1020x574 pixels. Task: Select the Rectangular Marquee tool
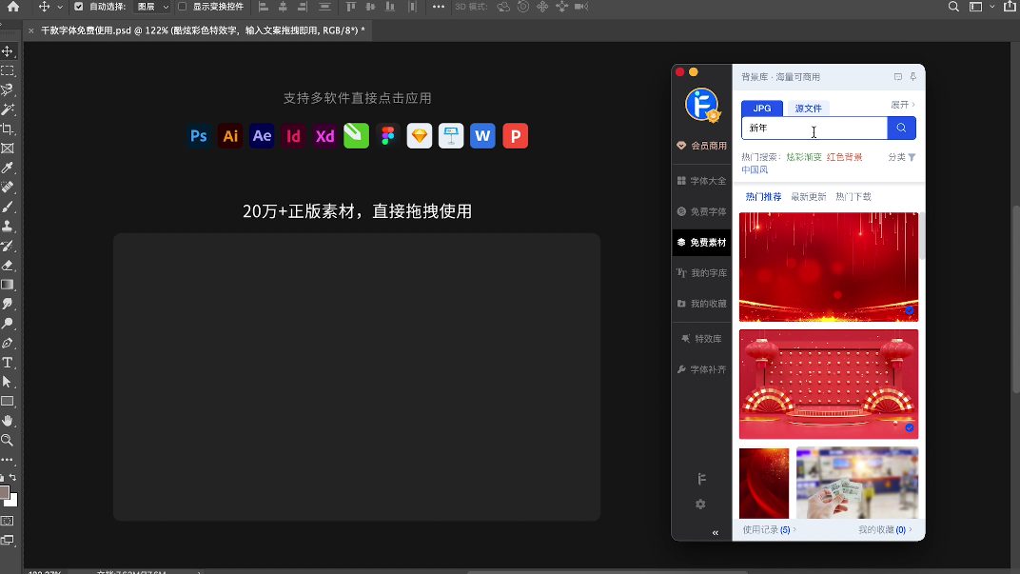point(8,71)
